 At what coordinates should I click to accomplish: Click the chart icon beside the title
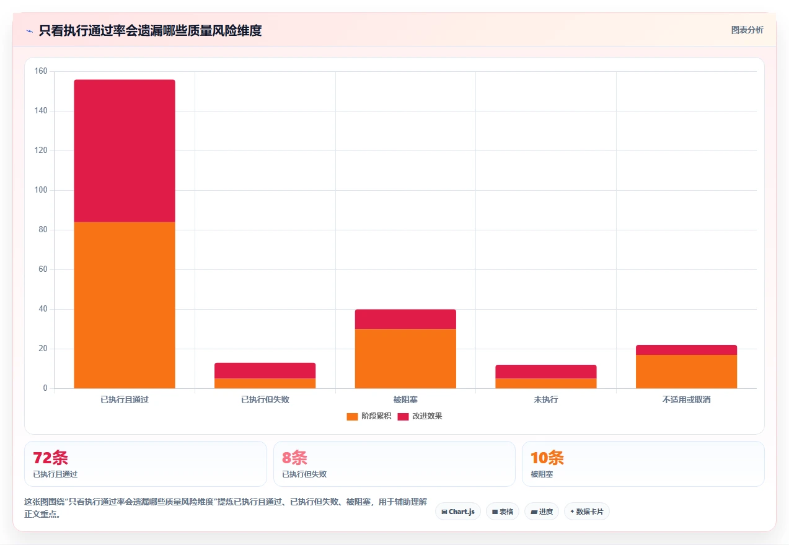click(x=29, y=30)
